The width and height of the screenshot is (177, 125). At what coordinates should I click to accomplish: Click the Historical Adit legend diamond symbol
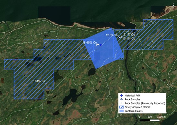point(121,96)
